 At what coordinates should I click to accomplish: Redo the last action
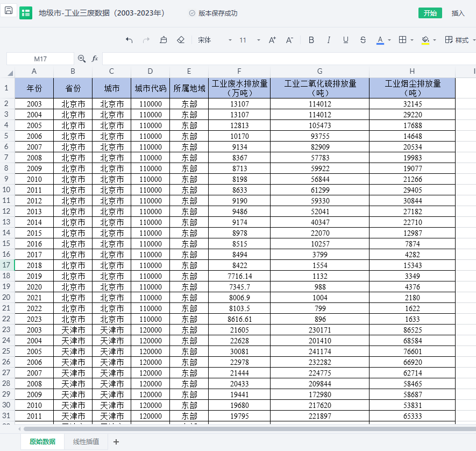pos(146,40)
